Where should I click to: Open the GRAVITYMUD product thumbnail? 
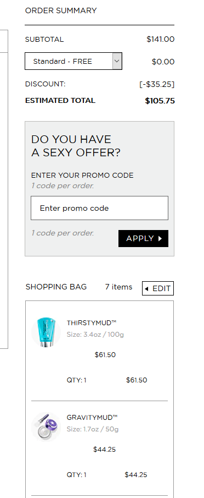coord(46,427)
